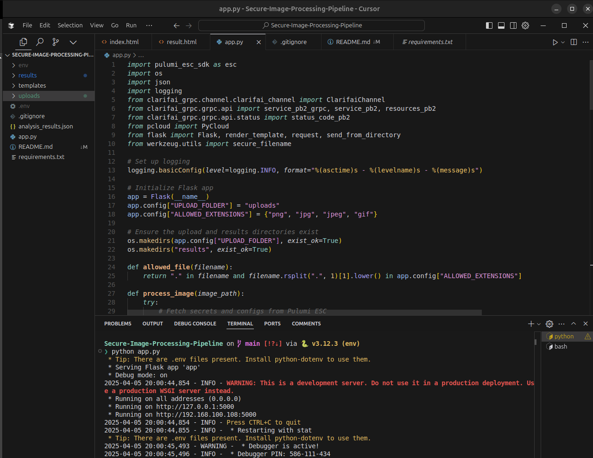Image resolution: width=593 pixels, height=458 pixels.
Task: Expand additional sidebar views chevron
Action: (73, 42)
